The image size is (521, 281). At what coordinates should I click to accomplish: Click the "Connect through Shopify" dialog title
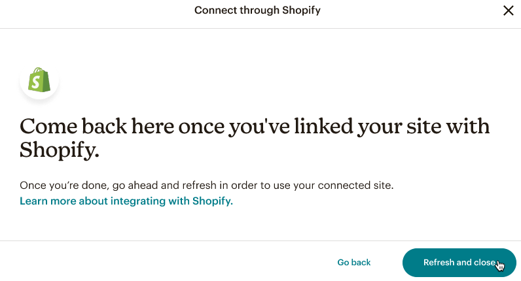pyautogui.click(x=257, y=10)
